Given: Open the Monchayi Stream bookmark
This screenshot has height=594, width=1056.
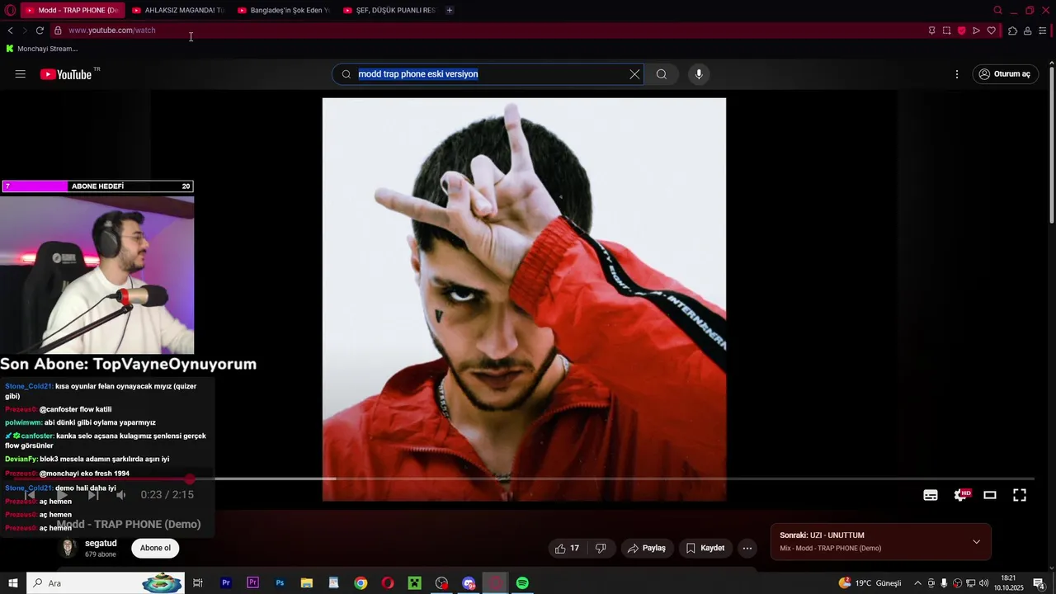Looking at the screenshot, I should pos(41,49).
